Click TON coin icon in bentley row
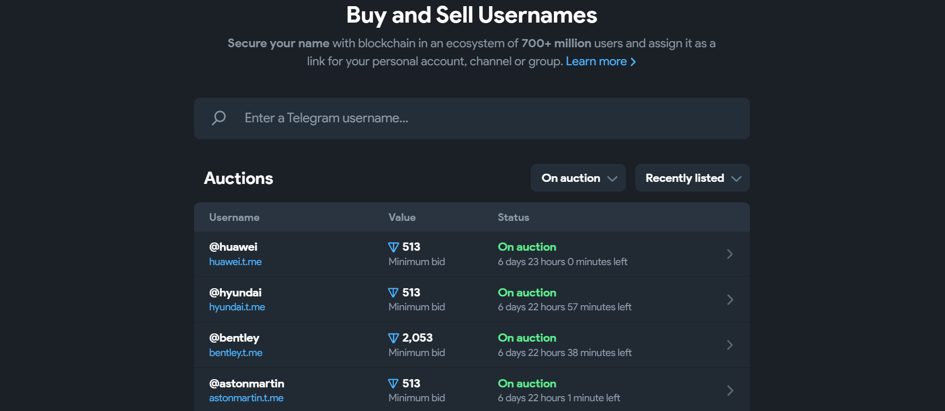Screen dimensions: 945x411 point(393,338)
